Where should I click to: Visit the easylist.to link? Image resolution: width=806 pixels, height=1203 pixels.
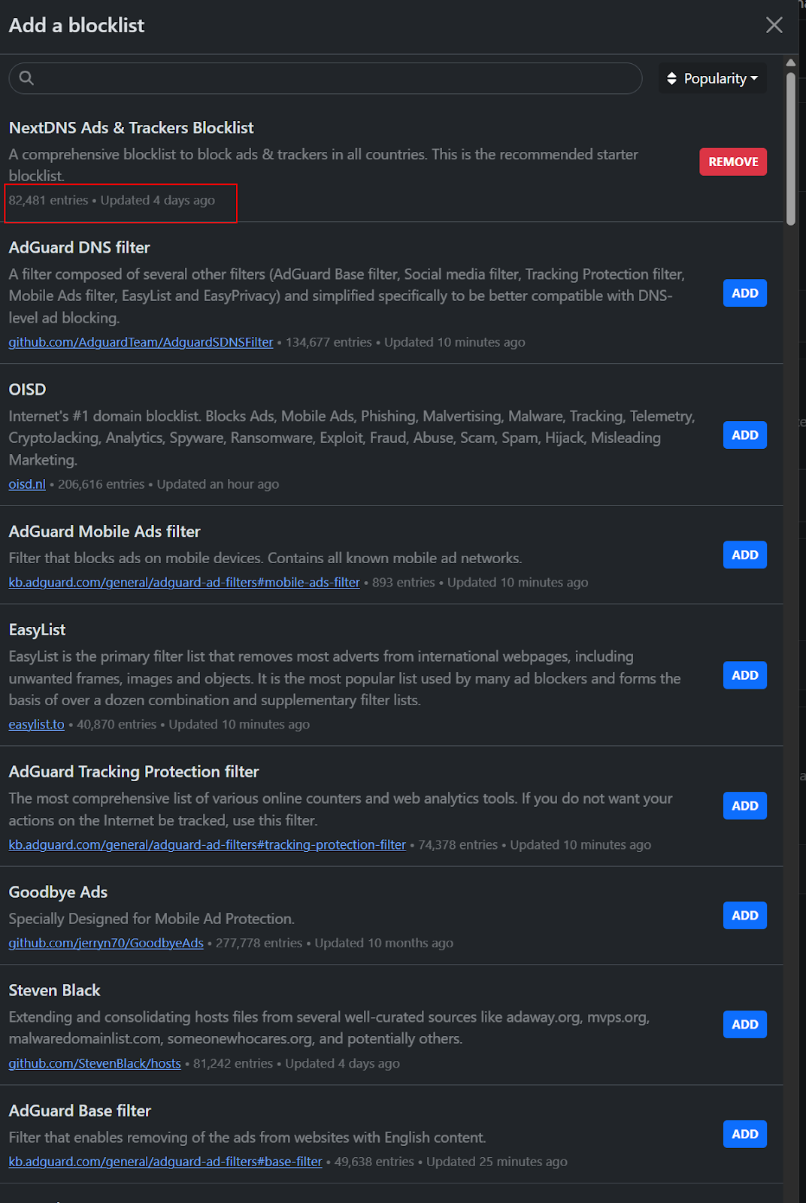pos(36,725)
